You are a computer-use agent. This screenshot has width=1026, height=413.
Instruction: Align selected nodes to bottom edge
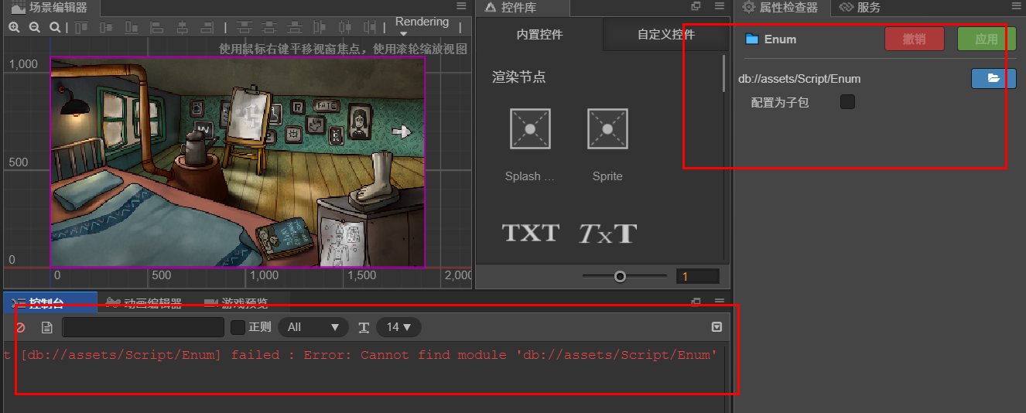132,27
